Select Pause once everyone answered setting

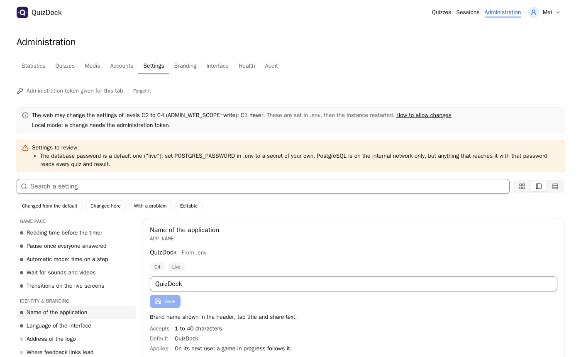click(76, 246)
